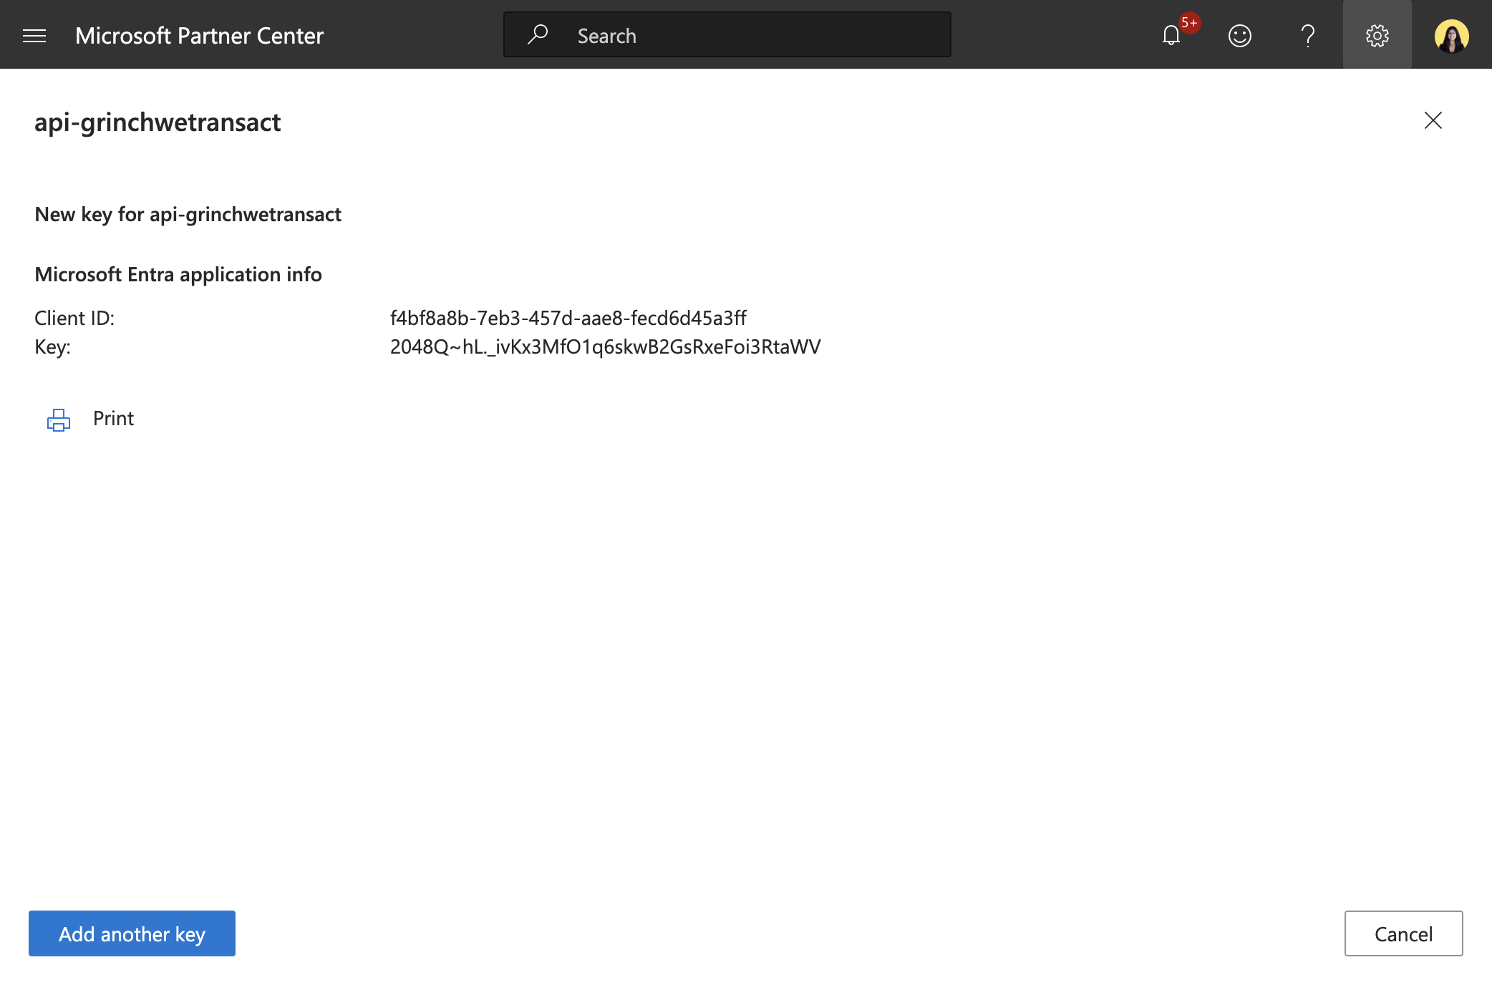Click the api-grinchwetransact page heading
The width and height of the screenshot is (1492, 985).
pyautogui.click(x=158, y=122)
